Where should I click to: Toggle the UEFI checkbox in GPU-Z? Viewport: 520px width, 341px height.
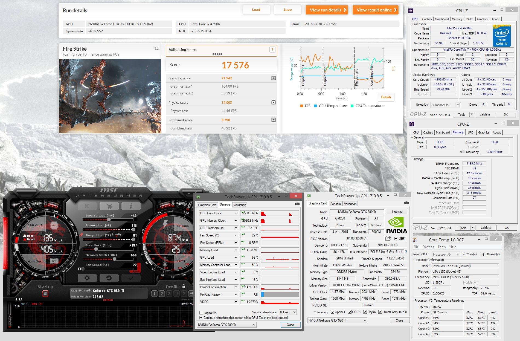(396, 238)
